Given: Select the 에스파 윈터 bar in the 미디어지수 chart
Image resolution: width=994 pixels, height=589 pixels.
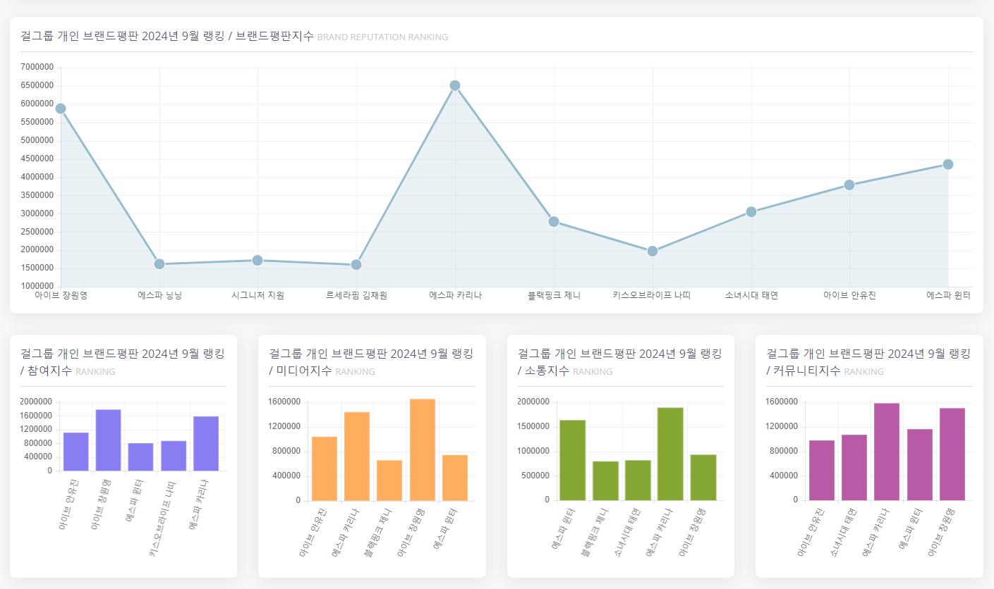Looking at the screenshot, I should pyautogui.click(x=455, y=478).
